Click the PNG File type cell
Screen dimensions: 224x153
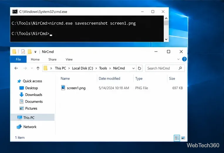tap(142, 88)
